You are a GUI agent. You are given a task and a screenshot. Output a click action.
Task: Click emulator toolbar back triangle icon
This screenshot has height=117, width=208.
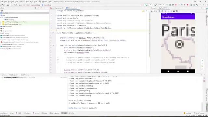point(165,11)
